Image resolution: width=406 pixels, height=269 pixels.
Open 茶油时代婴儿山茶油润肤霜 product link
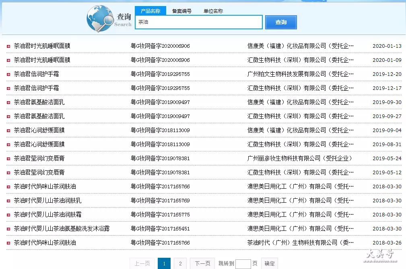(x=47, y=214)
